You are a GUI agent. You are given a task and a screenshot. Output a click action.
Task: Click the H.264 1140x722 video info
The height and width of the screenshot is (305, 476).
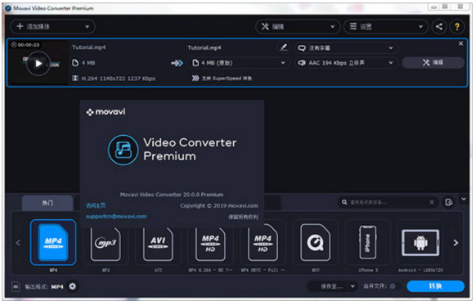(x=114, y=78)
